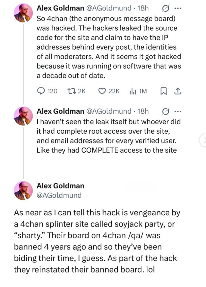Open Grok analysis on the first tweet
This screenshot has width=206, height=287.
click(165, 8)
